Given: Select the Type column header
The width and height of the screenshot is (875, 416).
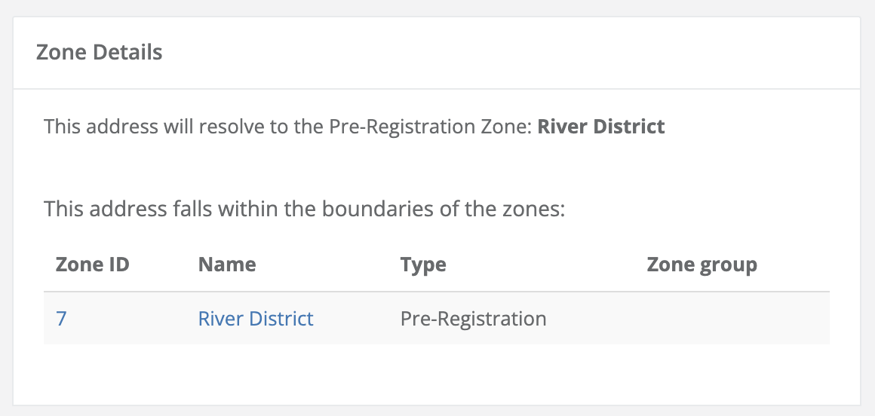Looking at the screenshot, I should 423,265.
